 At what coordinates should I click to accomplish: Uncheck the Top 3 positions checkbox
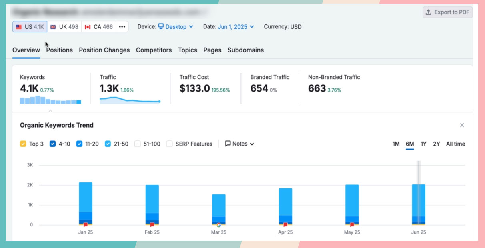(23, 144)
